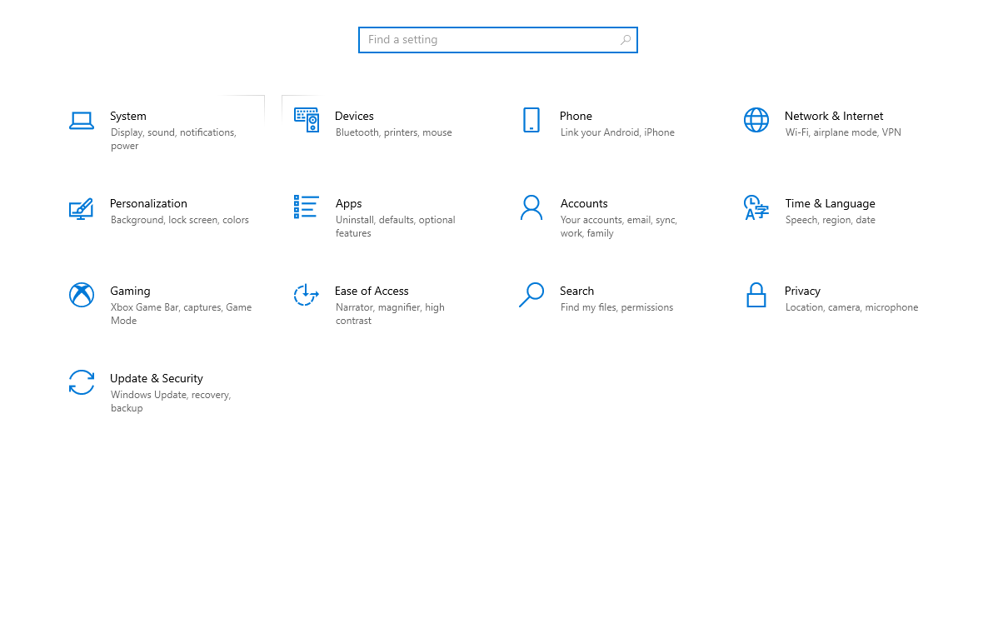
Task: Click the Ease of Access icon
Action: (306, 295)
